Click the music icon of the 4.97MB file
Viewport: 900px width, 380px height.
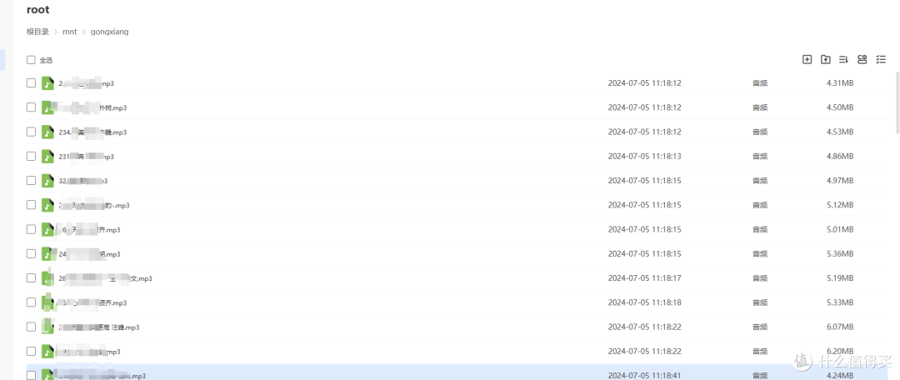[47, 181]
